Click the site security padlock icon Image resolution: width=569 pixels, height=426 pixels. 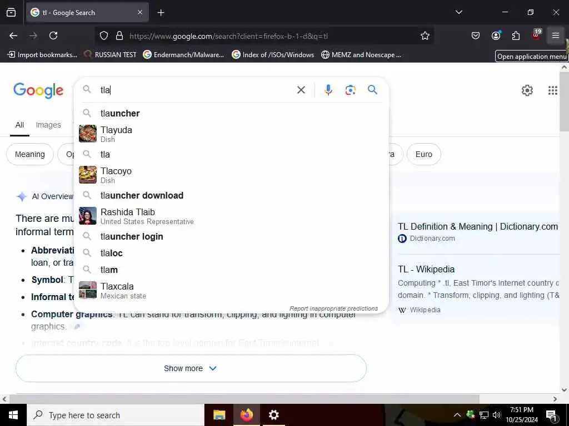click(x=119, y=36)
